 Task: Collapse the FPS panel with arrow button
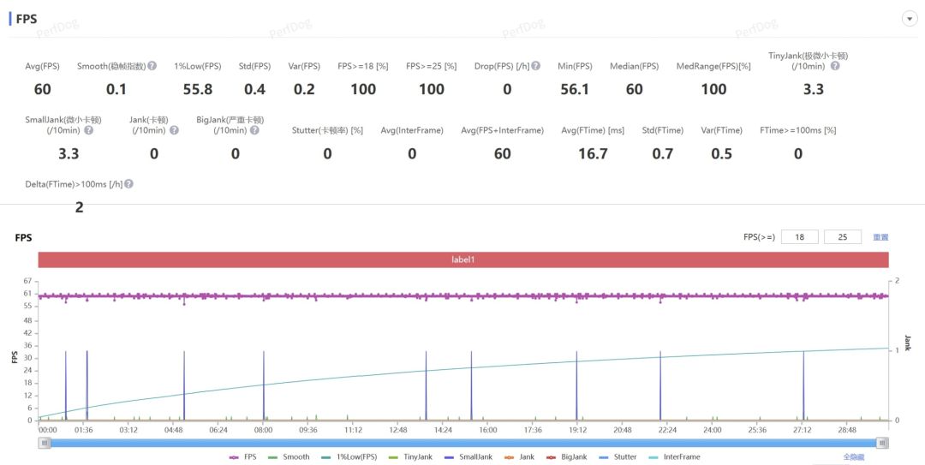908,19
